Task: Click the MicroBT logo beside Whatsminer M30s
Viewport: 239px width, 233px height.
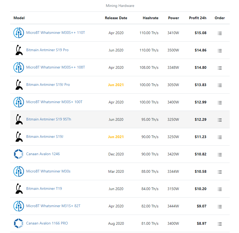Action: coord(19,171)
